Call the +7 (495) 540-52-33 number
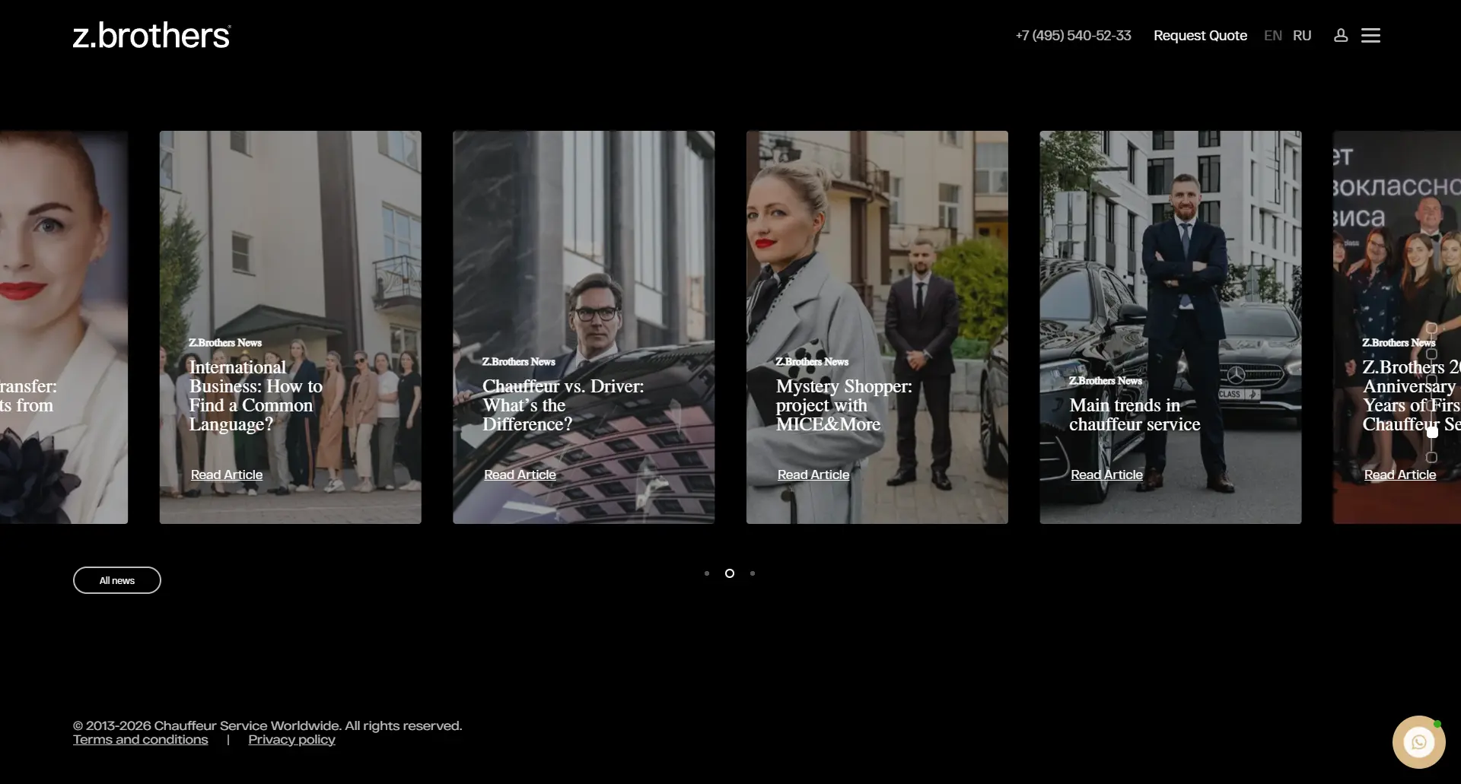The width and height of the screenshot is (1461, 784). 1073,36
